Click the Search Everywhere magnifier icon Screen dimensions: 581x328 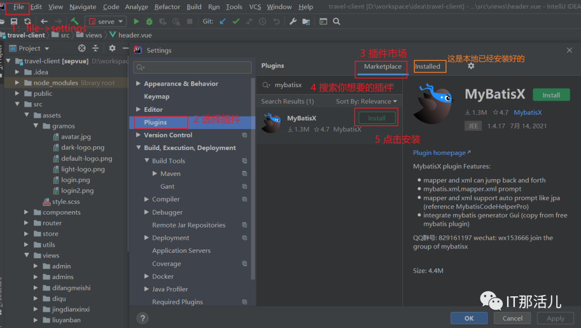[336, 22]
